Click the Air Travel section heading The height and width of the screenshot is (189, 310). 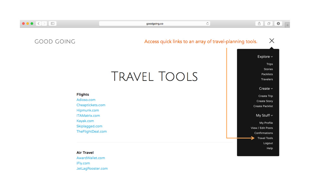point(85,153)
